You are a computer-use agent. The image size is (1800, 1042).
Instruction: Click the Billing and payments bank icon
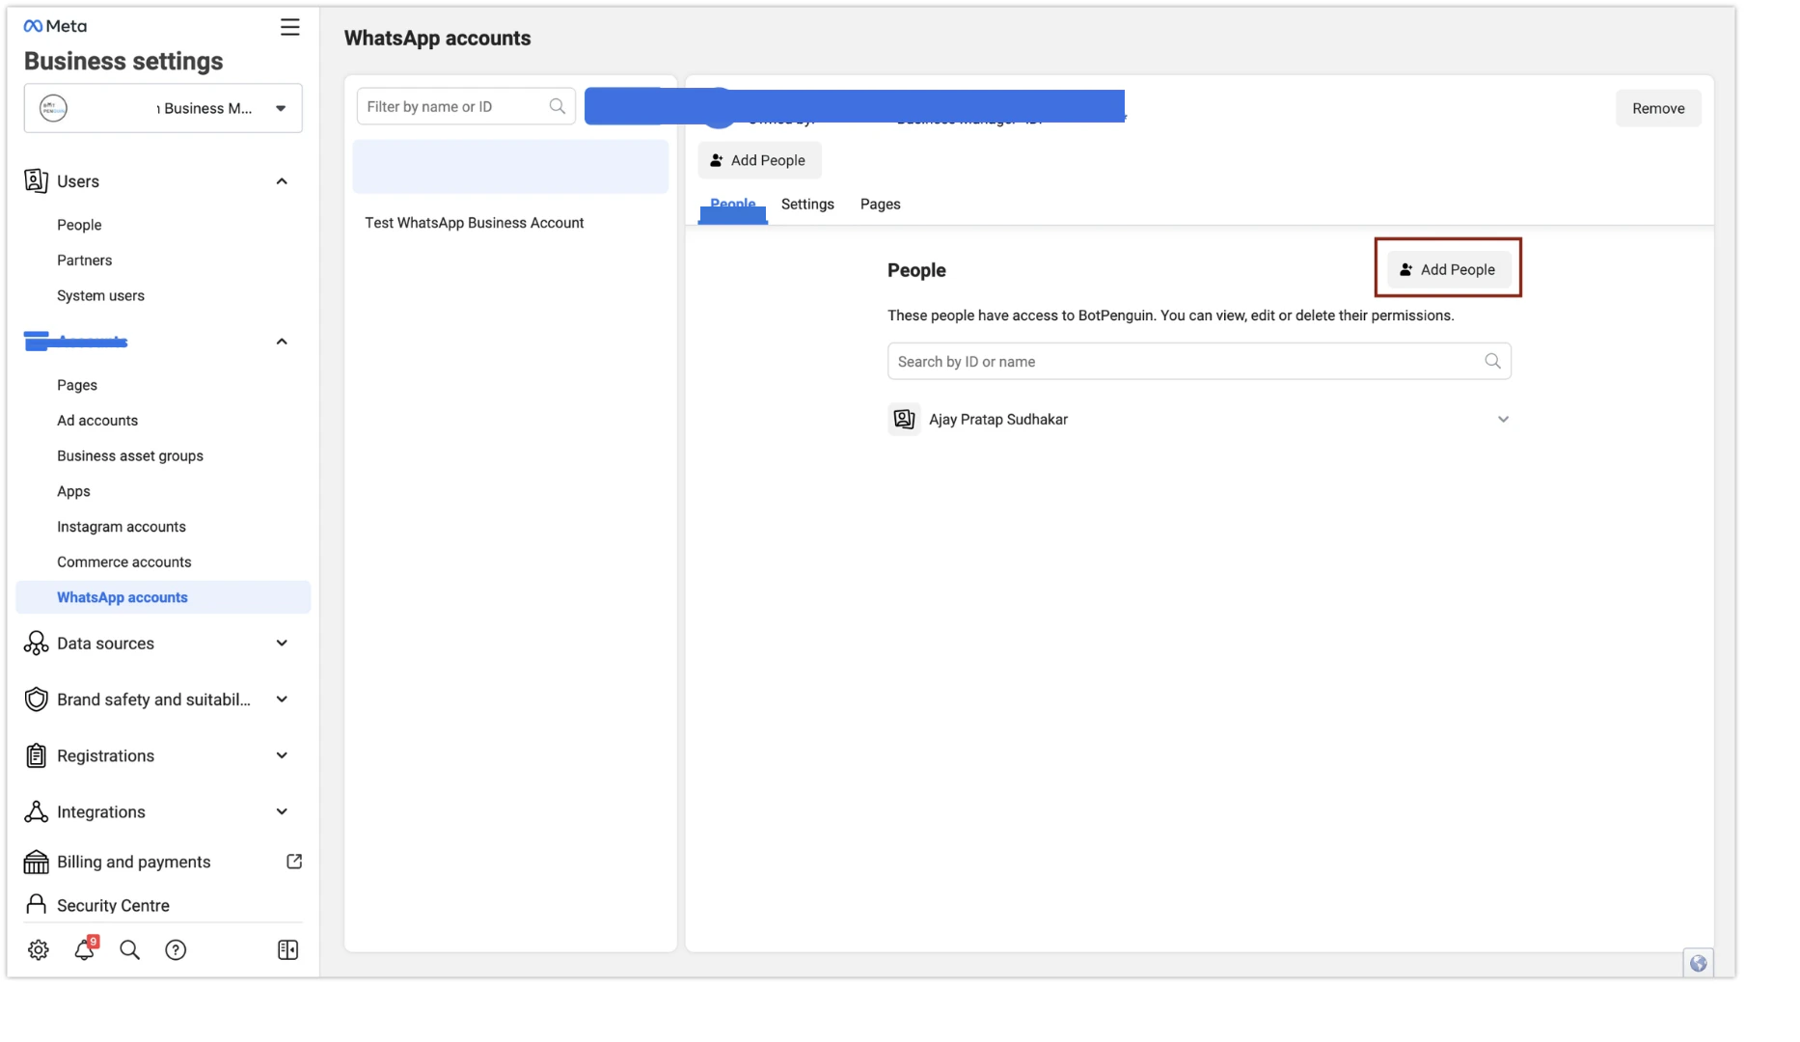click(36, 862)
